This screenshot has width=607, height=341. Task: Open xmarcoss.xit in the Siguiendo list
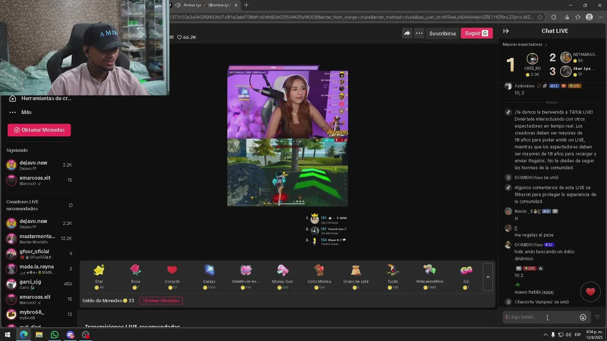tap(39, 180)
